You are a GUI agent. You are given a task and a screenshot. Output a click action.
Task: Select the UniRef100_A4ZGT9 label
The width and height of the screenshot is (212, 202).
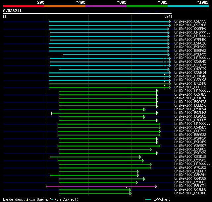click(190, 69)
